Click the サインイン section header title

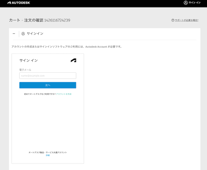(x=35, y=33)
